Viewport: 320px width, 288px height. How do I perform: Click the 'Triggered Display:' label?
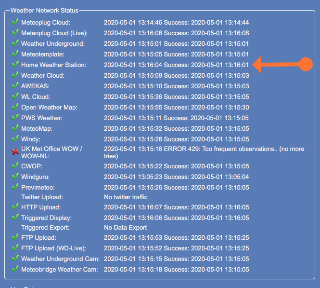coord(47,218)
